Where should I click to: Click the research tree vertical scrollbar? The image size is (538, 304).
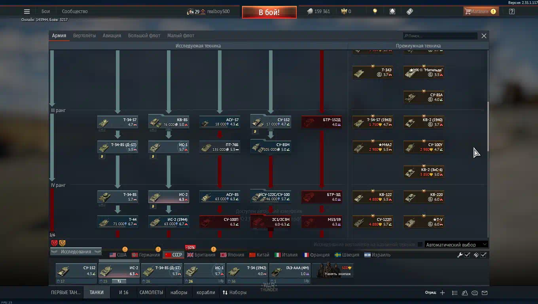(488, 127)
